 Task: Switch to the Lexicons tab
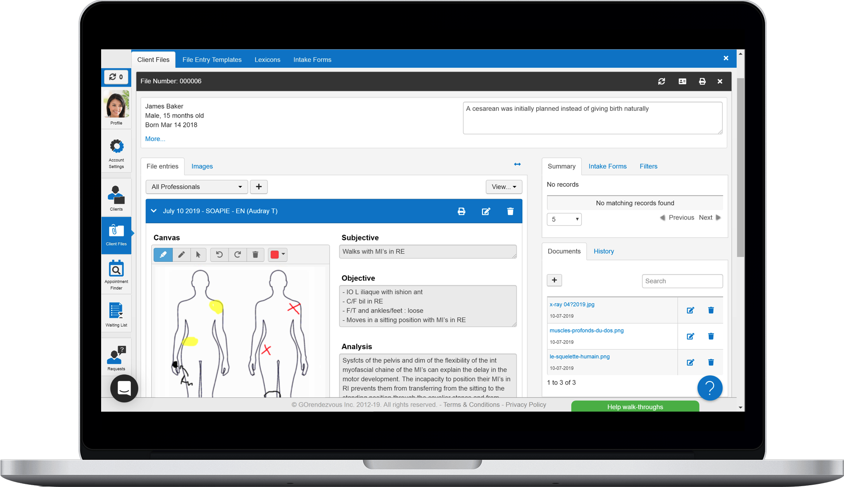pos(267,59)
